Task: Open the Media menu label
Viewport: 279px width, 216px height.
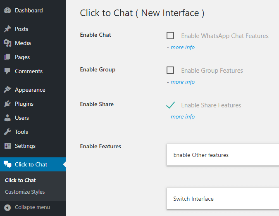Action: point(23,43)
